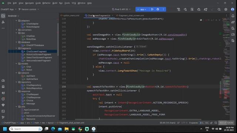
Task: Open more run actions vertical dots
Action: pos(163,9)
